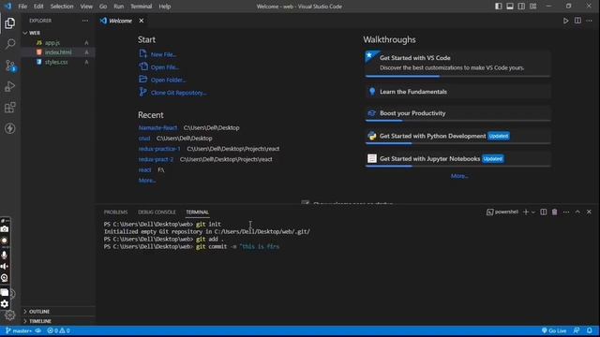Image resolution: width=600 pixels, height=337 pixels.
Task: Click Clone Git Repository... link
Action: [178, 93]
